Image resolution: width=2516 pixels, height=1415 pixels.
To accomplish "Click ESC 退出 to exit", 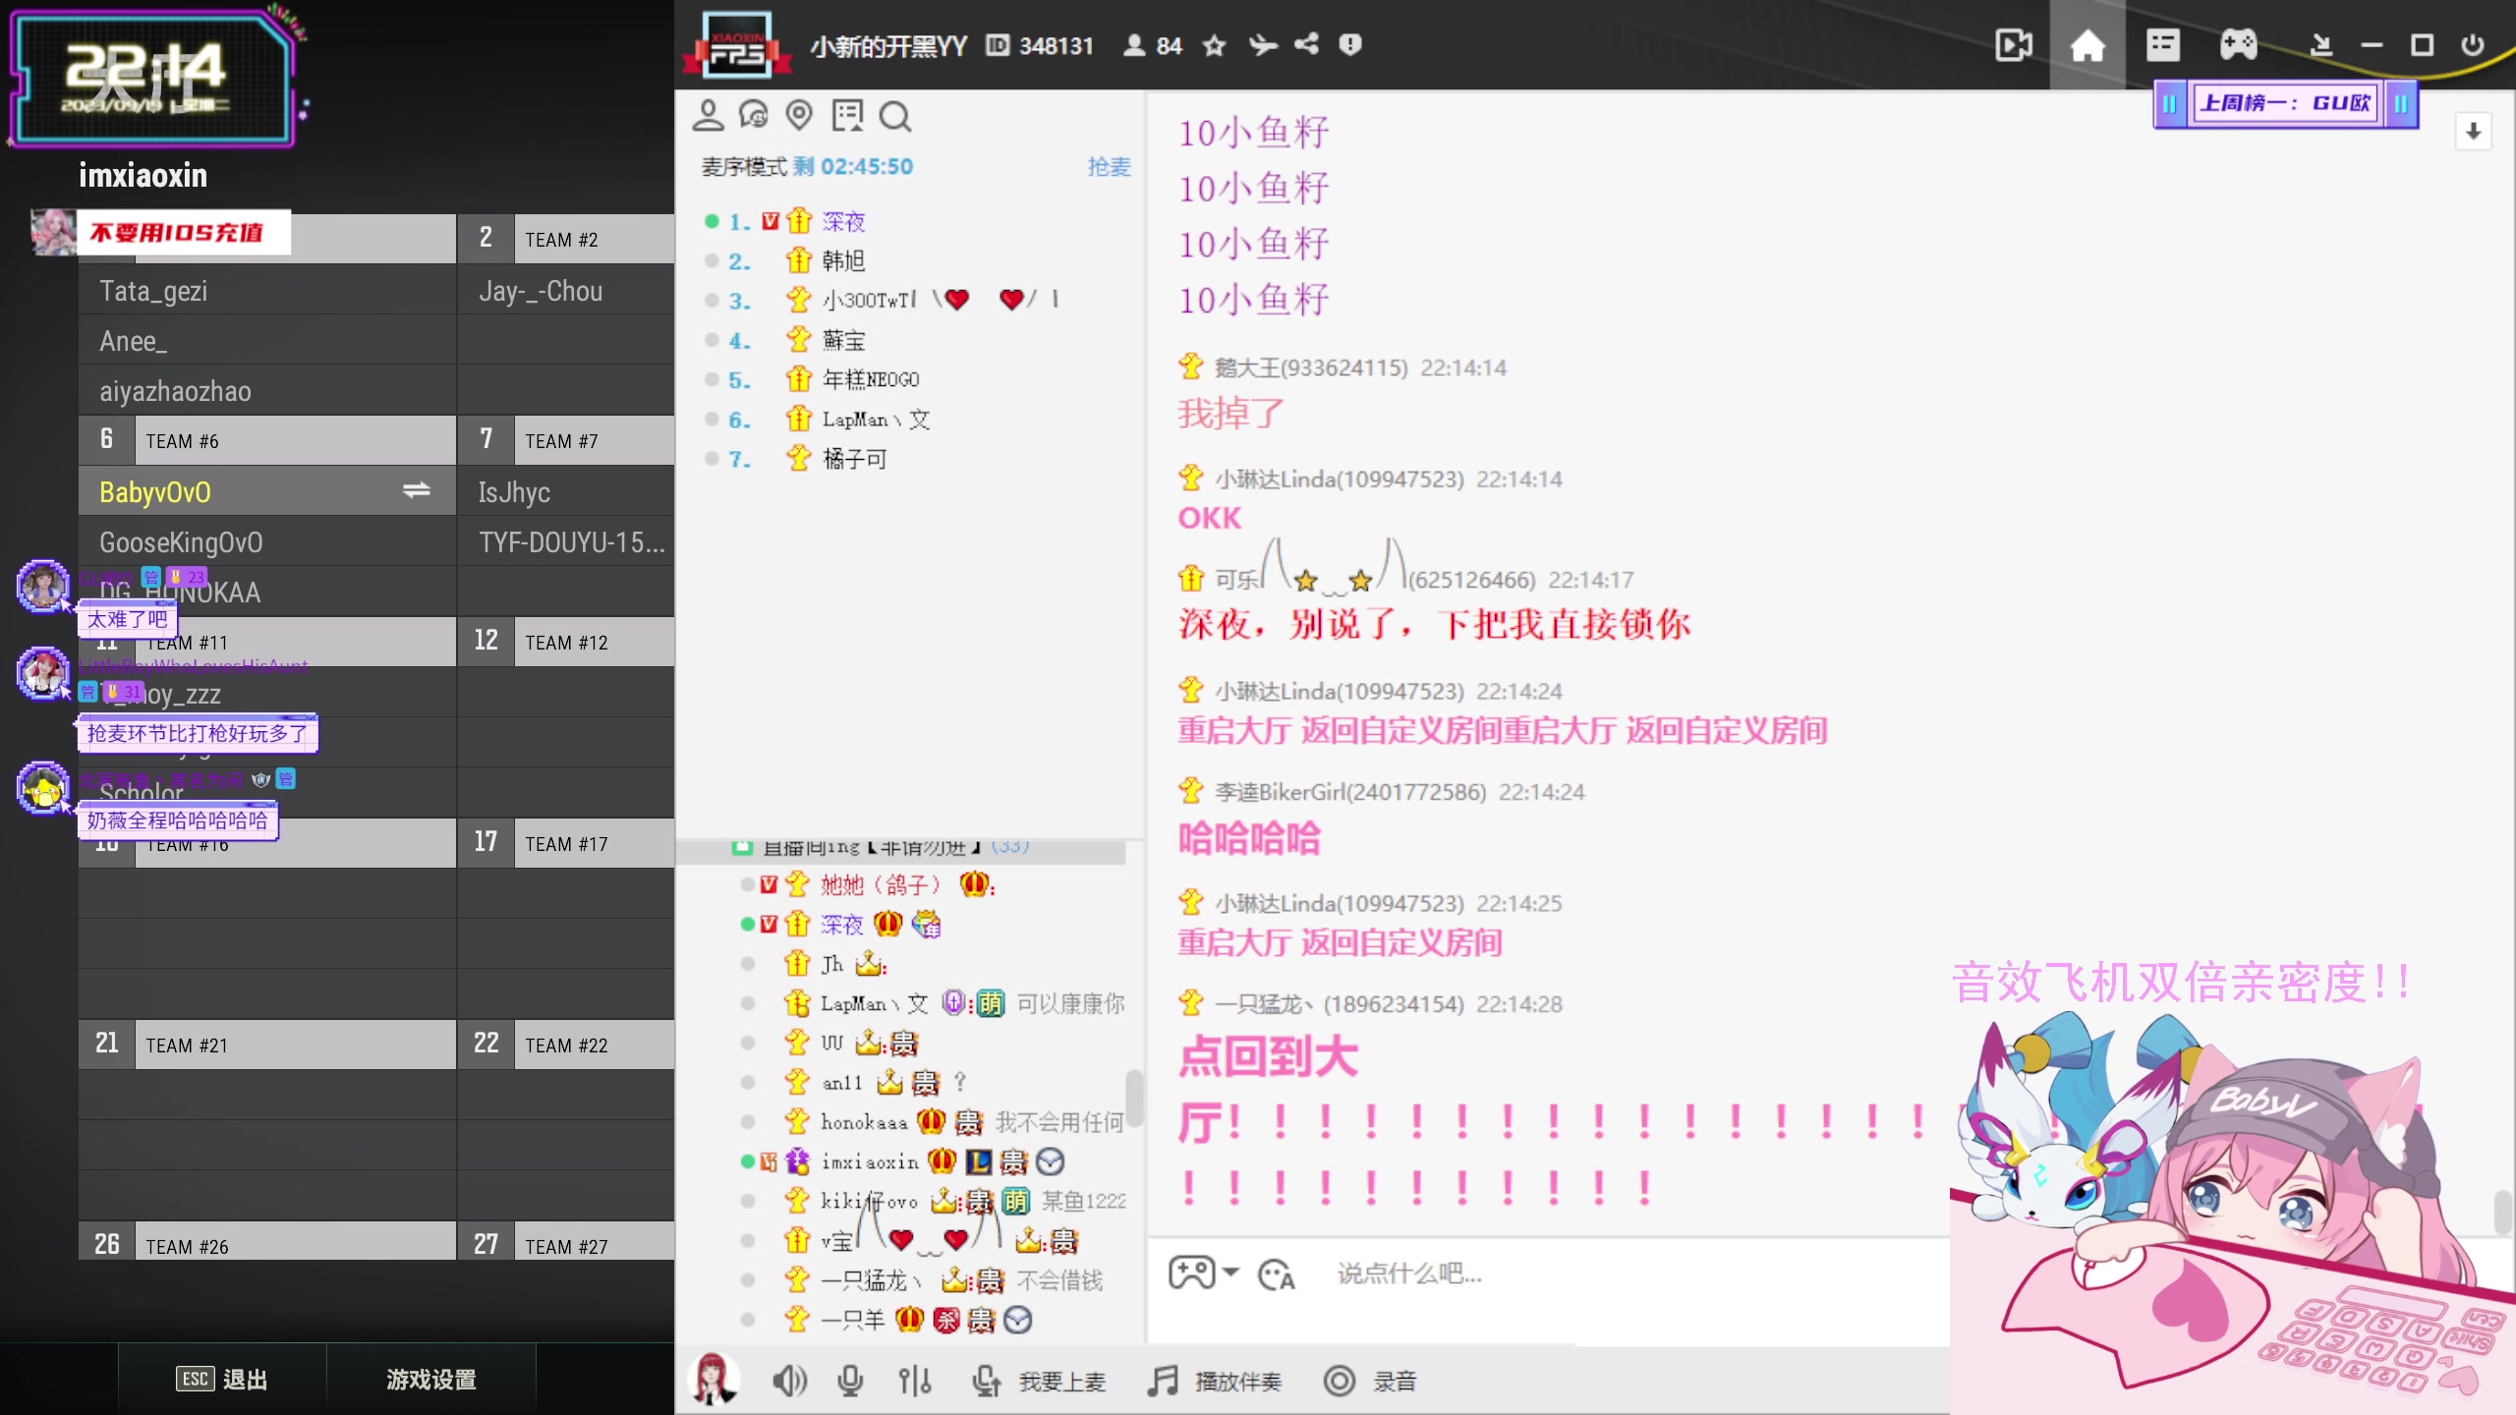I will coord(223,1379).
